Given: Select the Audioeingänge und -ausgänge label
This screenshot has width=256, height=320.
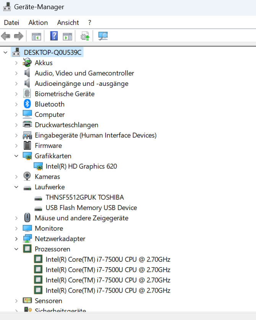Looking at the screenshot, I should 82,84.
